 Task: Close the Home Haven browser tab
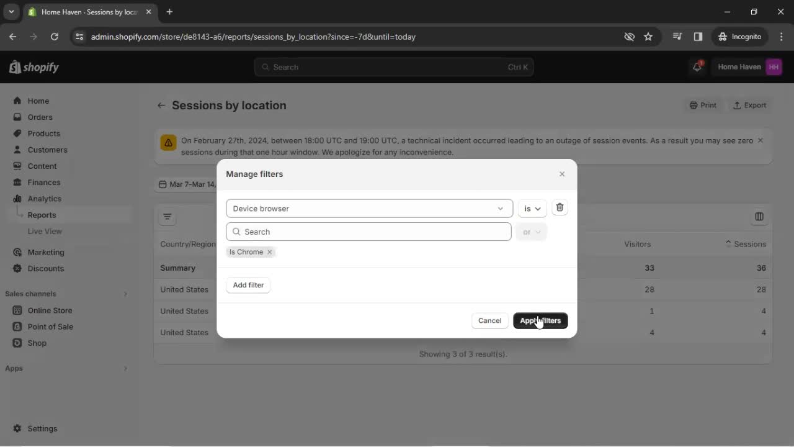149,12
